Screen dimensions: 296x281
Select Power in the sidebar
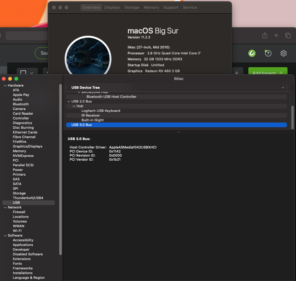point(18,170)
